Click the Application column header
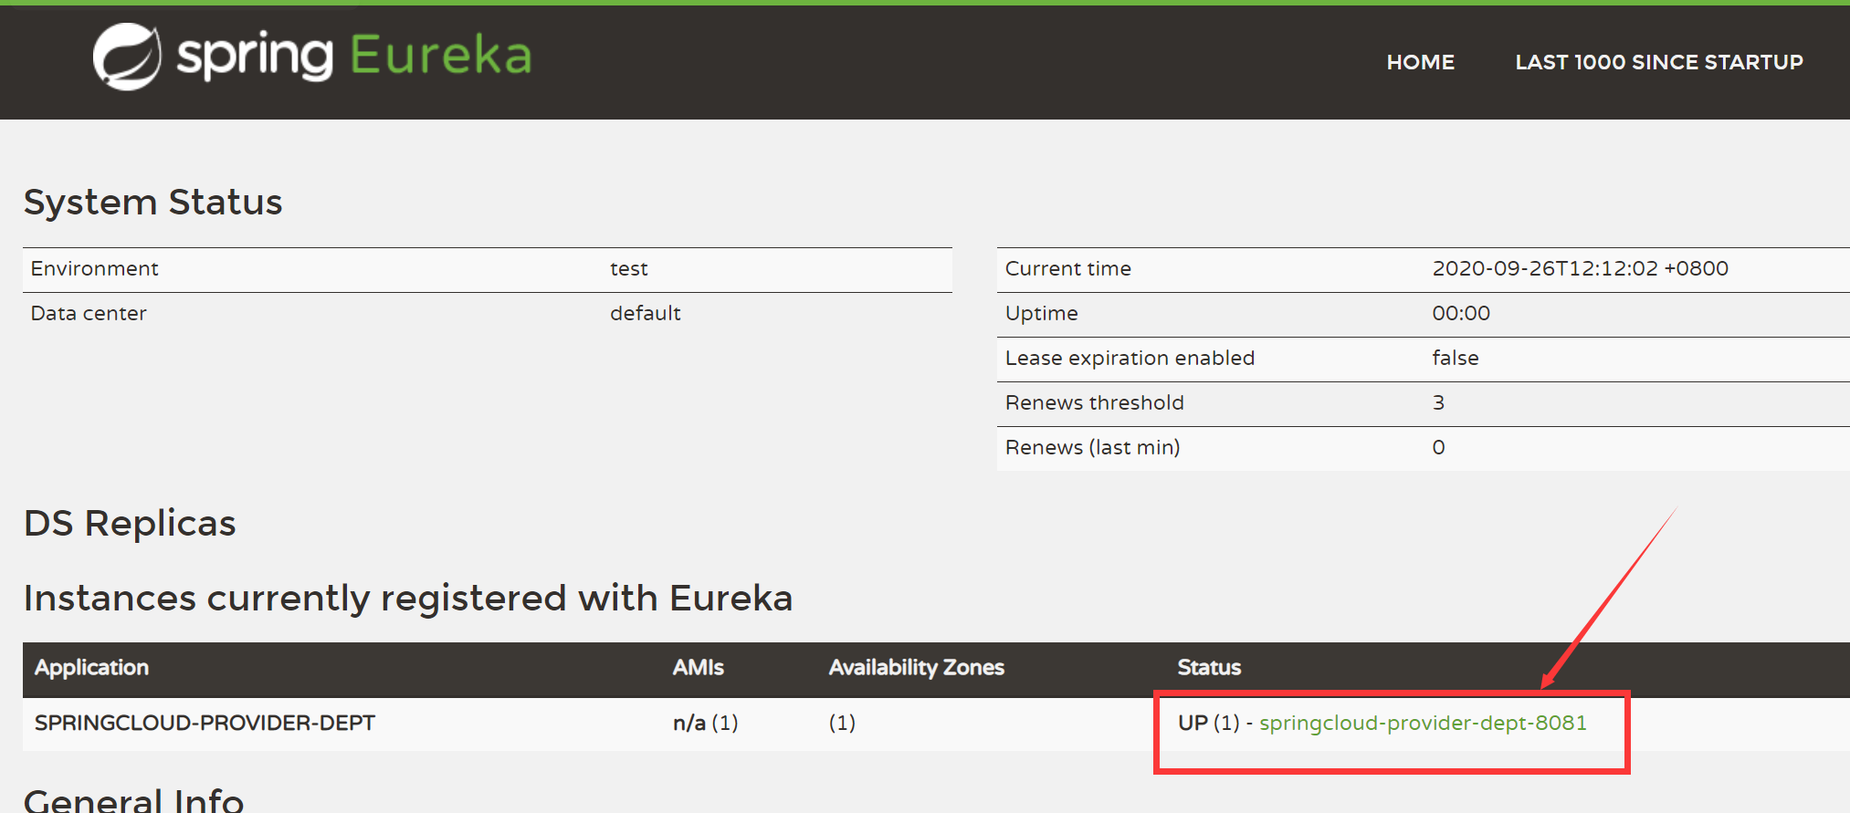1850x813 pixels. click(x=91, y=667)
